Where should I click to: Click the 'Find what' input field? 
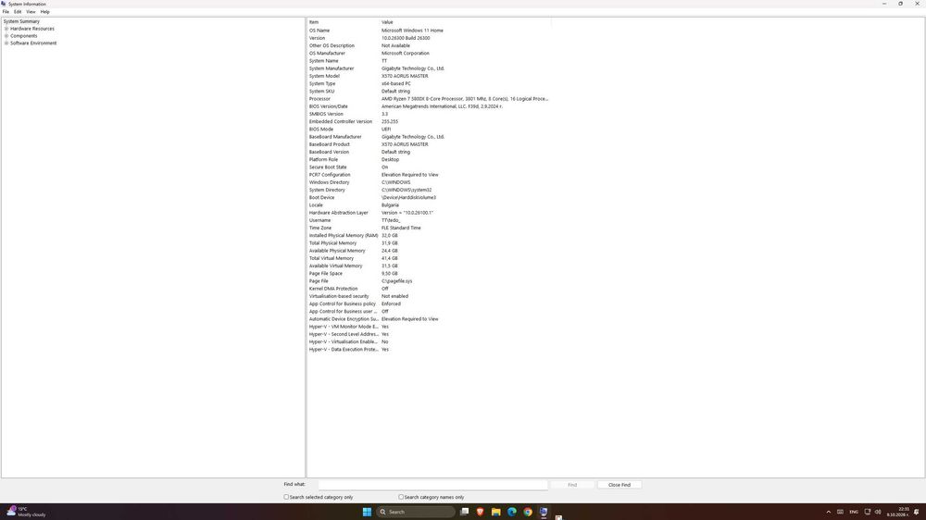(x=432, y=485)
